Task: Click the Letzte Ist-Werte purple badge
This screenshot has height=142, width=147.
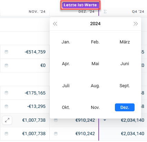Action: click(x=80, y=5)
